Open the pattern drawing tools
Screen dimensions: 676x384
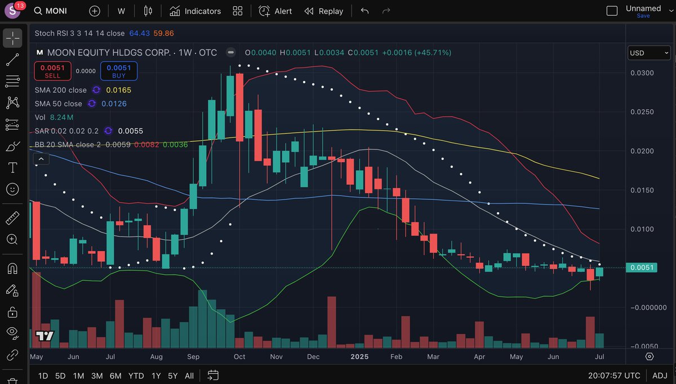(x=12, y=102)
